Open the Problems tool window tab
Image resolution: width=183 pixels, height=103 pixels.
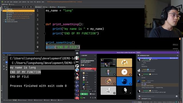click(47, 100)
